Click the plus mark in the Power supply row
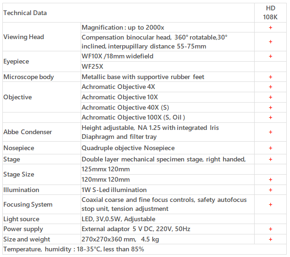 click(x=270, y=229)
